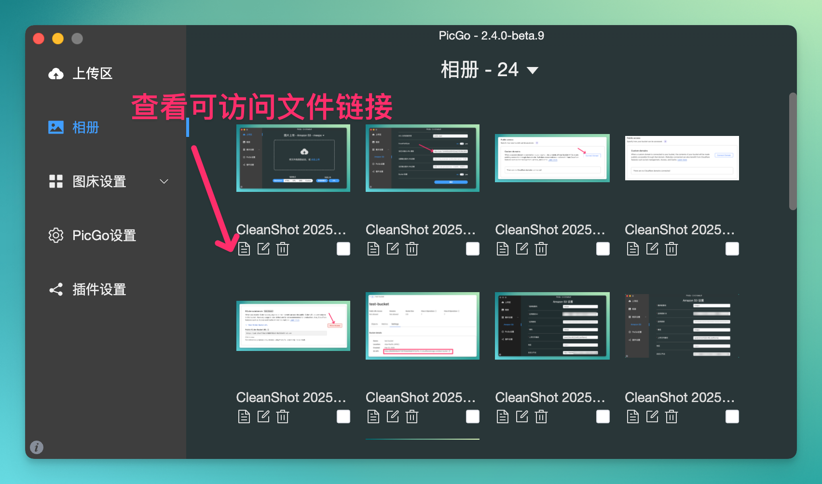Select top row's fourth card checkbox
822x484 pixels.
pyautogui.click(x=732, y=249)
